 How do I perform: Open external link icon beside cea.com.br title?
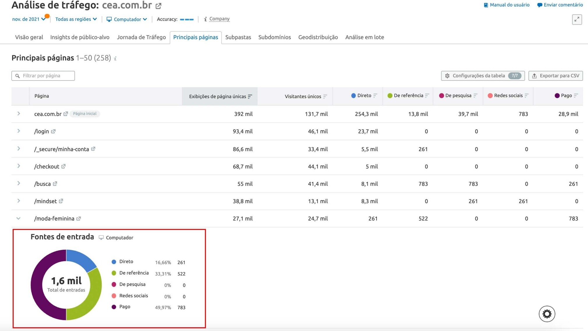[158, 6]
